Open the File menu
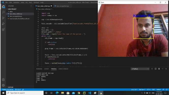Viewport: 169px width, 95px height. coord(6,2)
